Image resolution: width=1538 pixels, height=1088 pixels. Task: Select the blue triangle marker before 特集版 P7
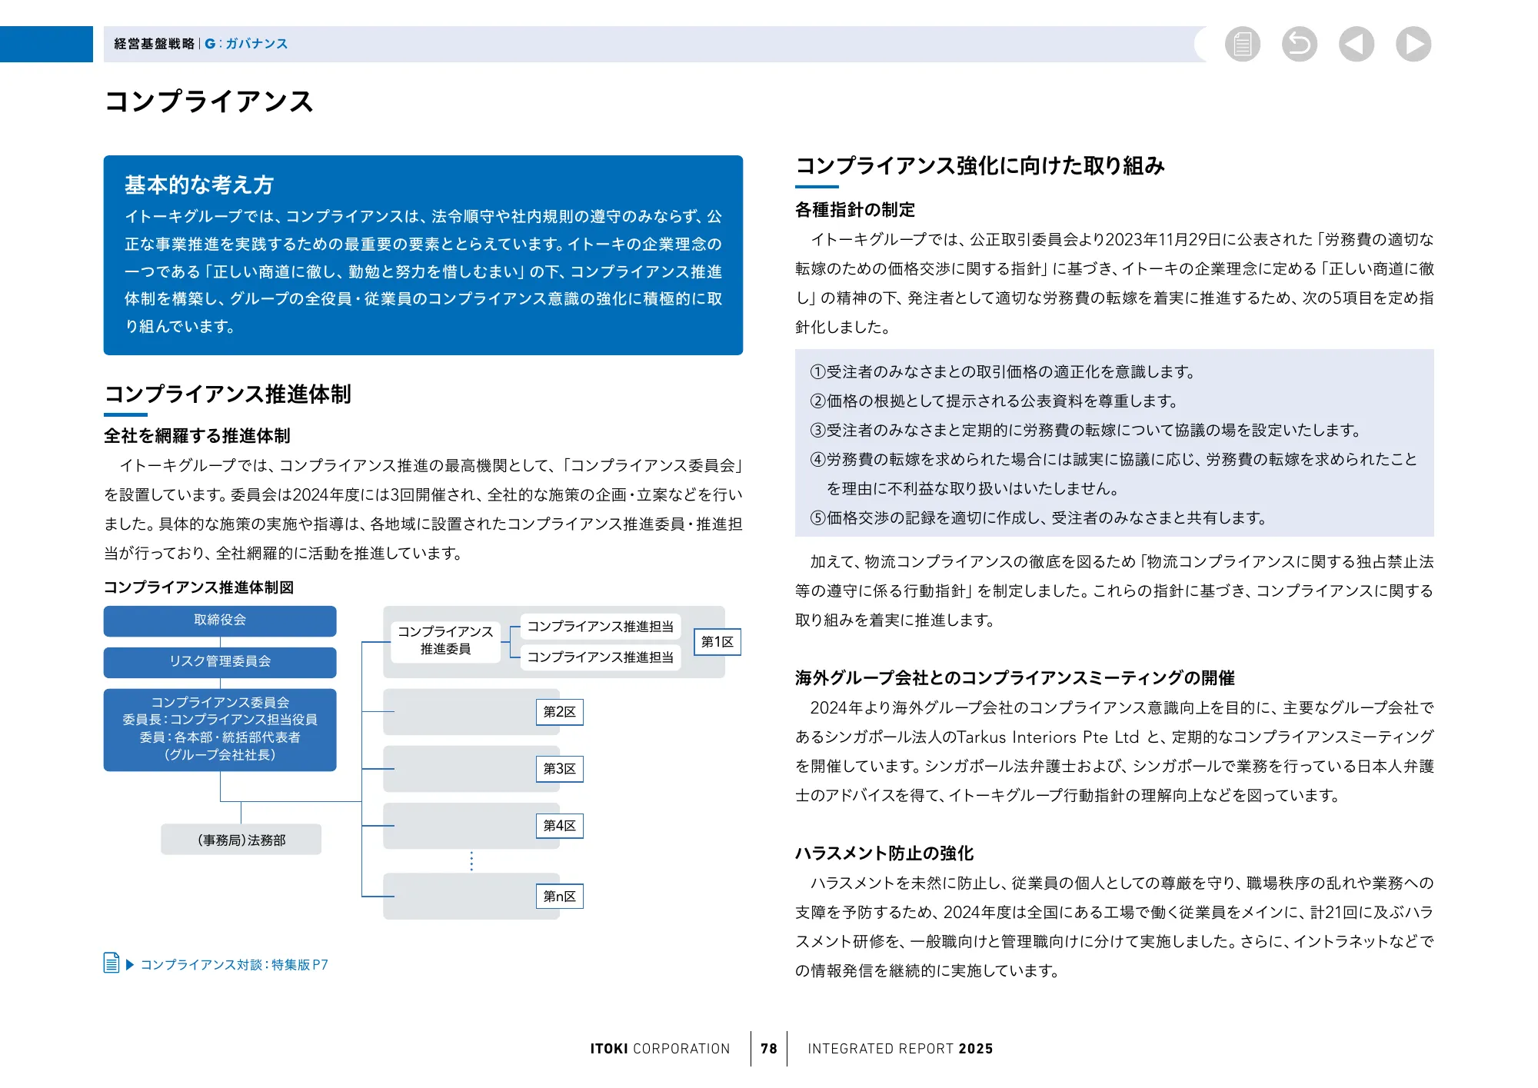pyautogui.click(x=131, y=963)
